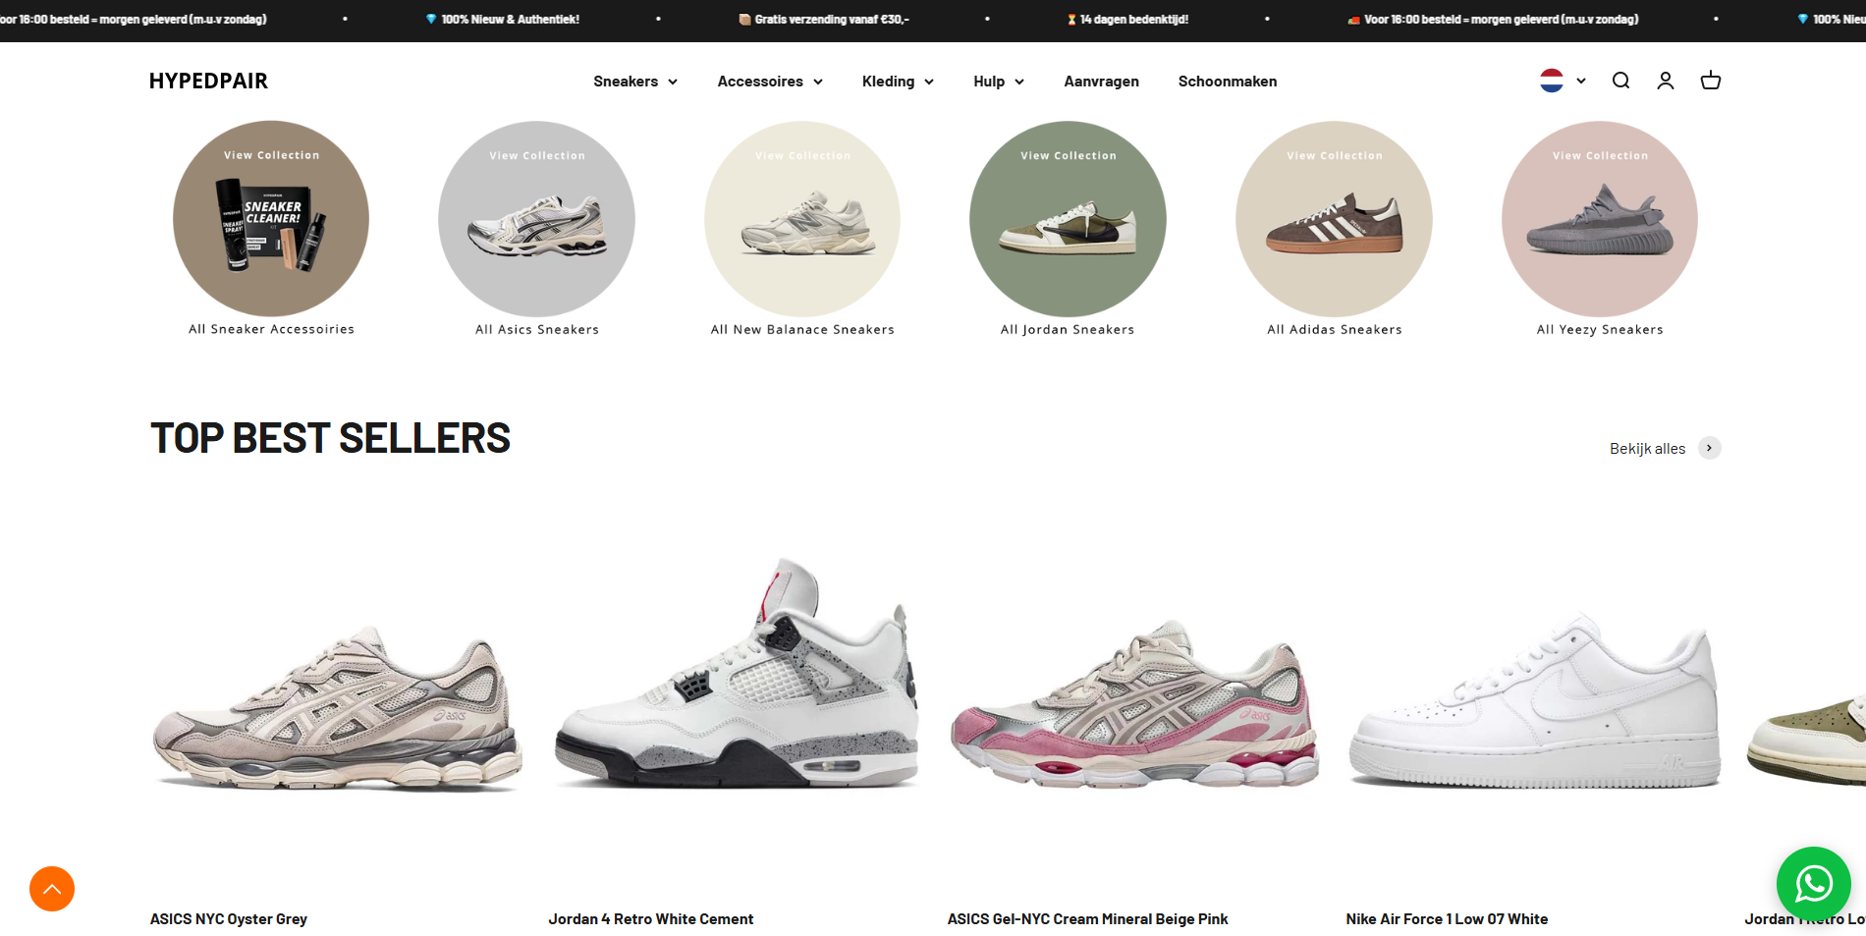Open the account profile icon
This screenshot has height=936, width=1866.
point(1666,81)
